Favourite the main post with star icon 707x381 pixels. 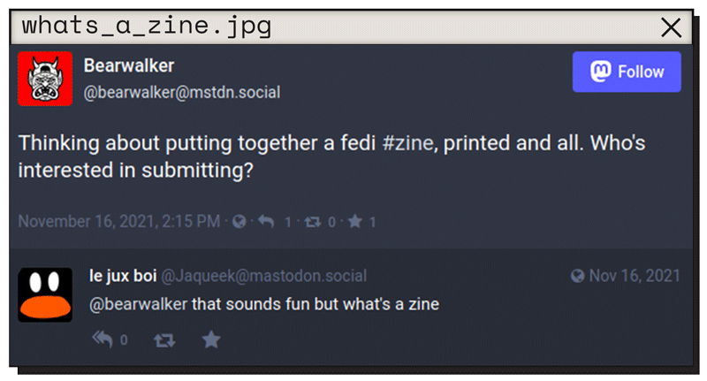(355, 221)
